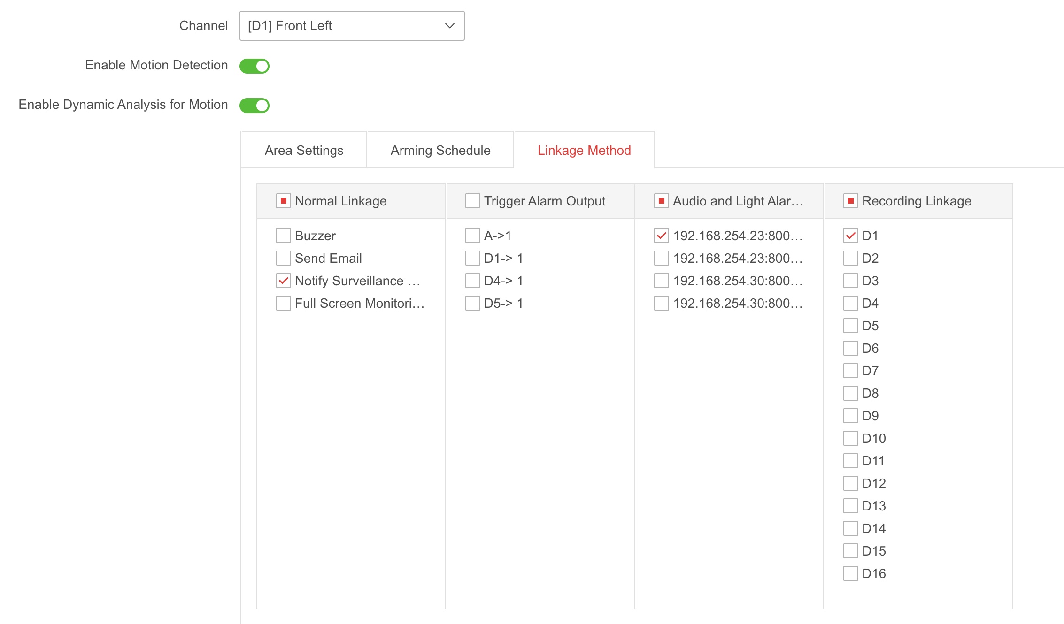Select the Linkage Method tab
This screenshot has width=1064, height=624.
tap(584, 150)
